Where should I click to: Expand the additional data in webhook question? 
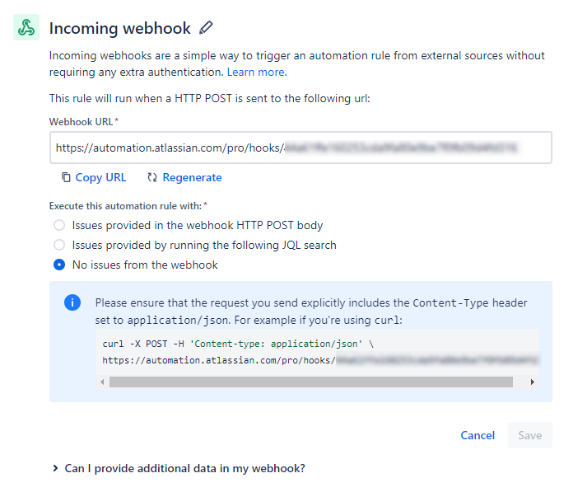(x=184, y=468)
